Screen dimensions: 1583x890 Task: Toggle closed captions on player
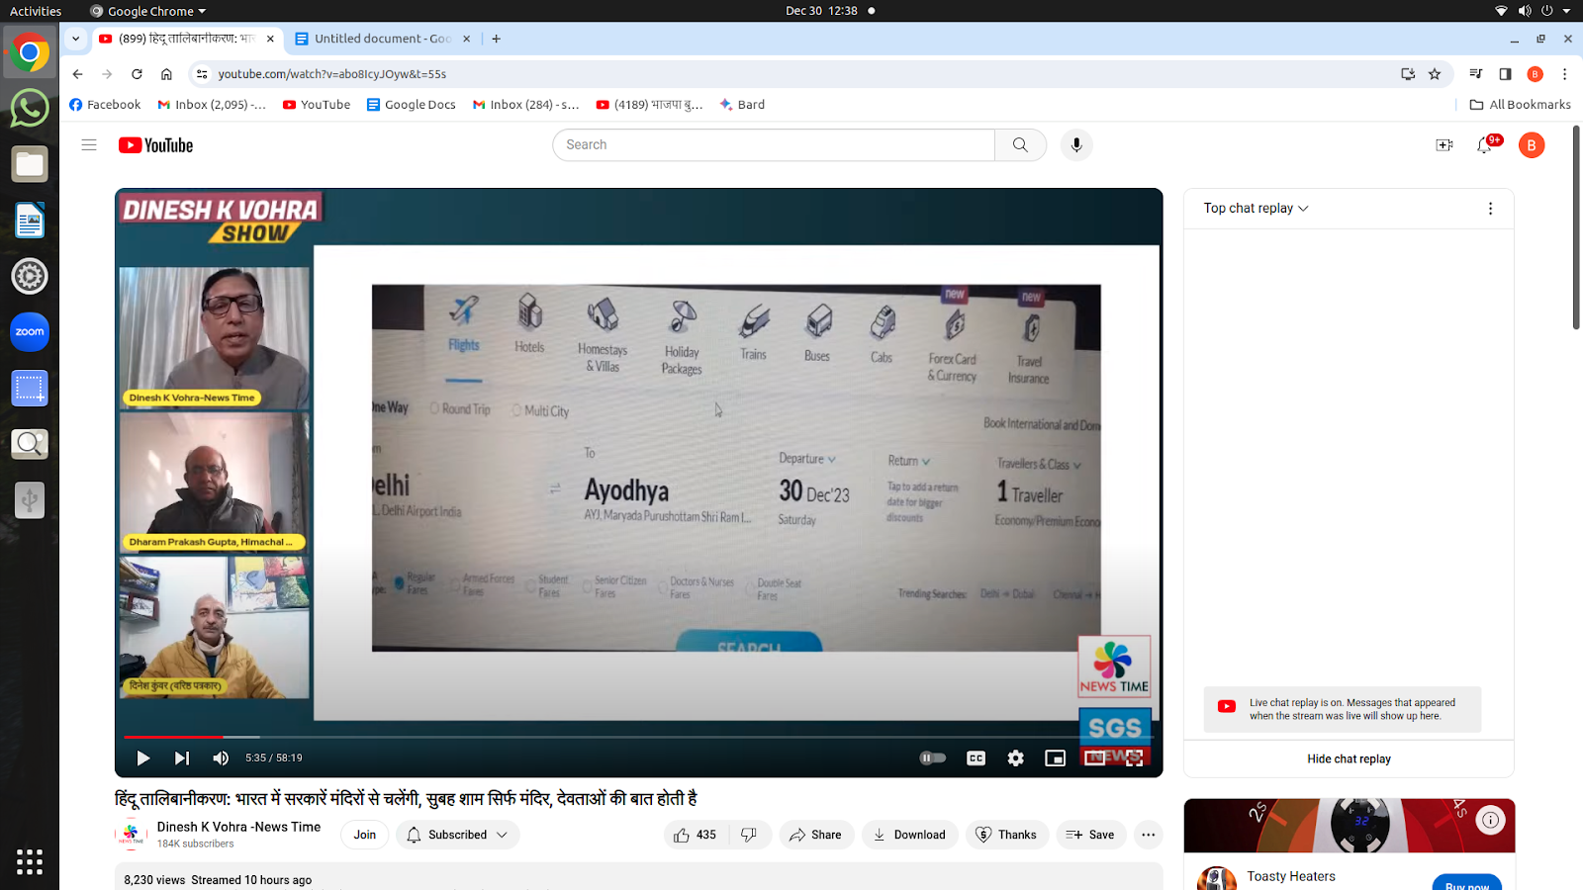click(976, 758)
